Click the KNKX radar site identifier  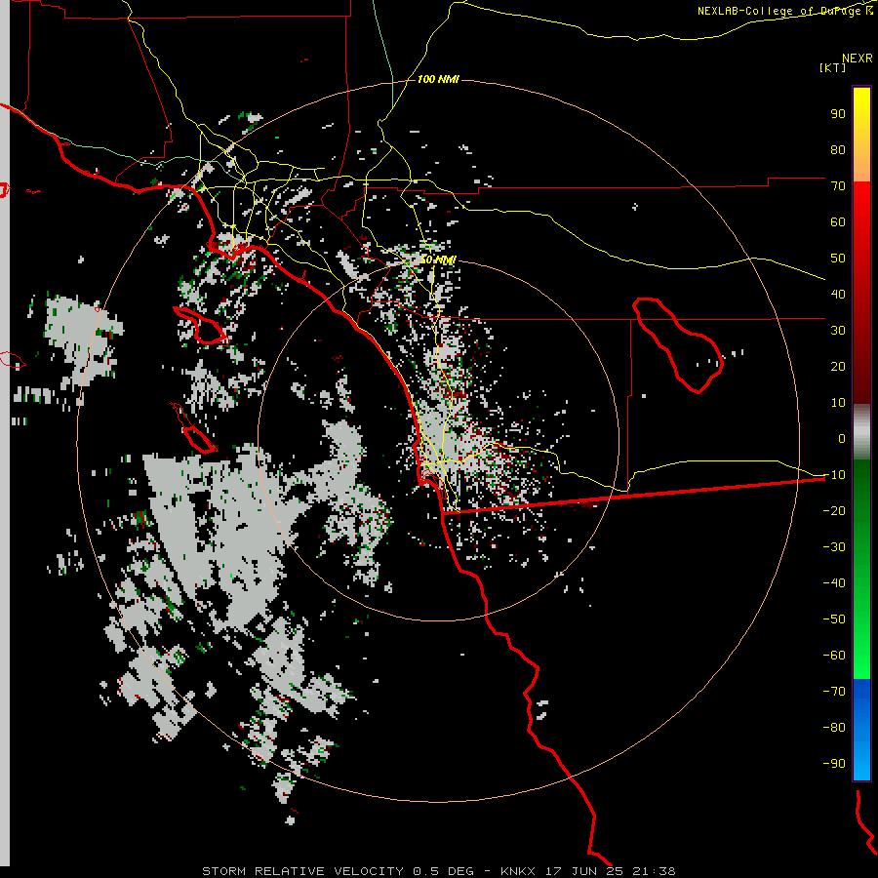pyautogui.click(x=518, y=871)
